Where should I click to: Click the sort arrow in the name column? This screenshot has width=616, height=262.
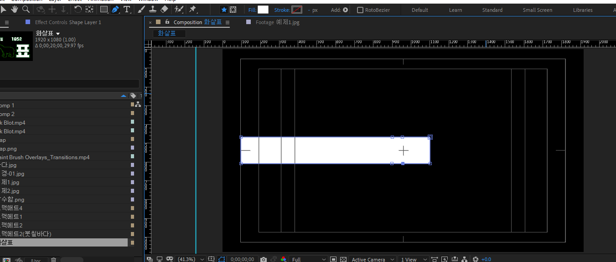coord(124,96)
